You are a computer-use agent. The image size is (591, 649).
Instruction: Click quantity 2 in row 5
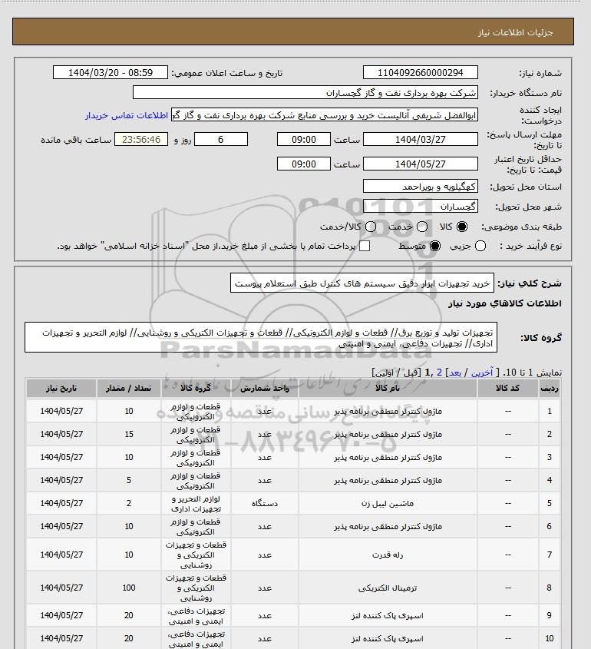[129, 503]
